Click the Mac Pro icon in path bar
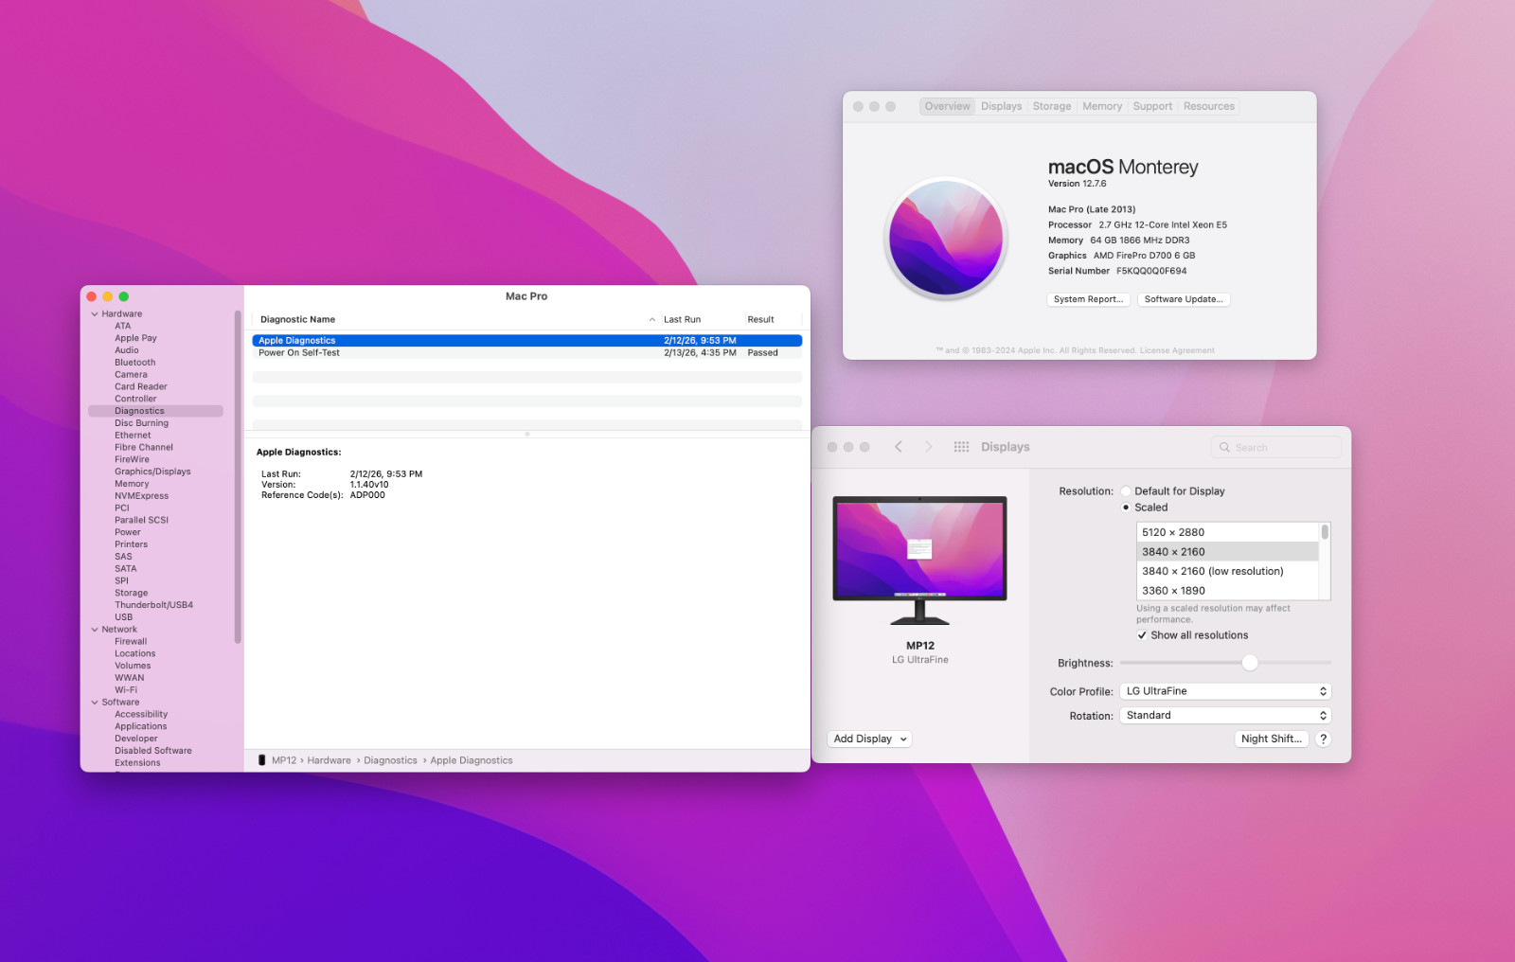Viewport: 1515px width, 962px height. click(x=262, y=760)
